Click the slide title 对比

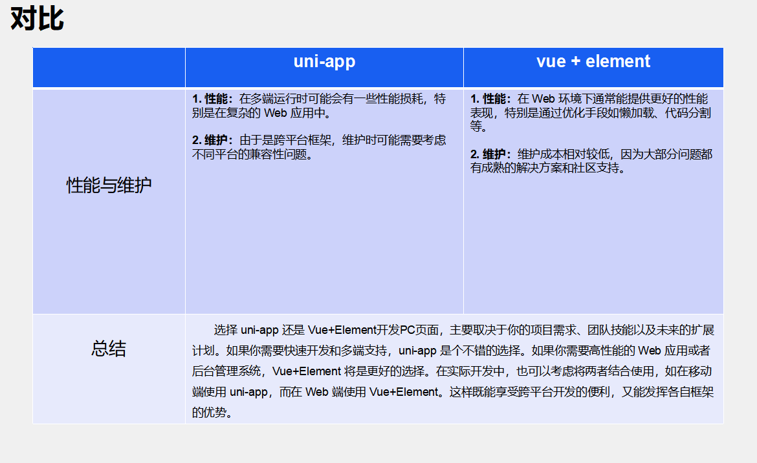click(37, 19)
